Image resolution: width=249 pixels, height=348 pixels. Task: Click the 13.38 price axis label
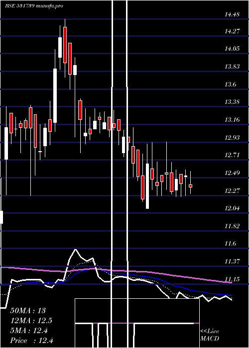click(232, 102)
